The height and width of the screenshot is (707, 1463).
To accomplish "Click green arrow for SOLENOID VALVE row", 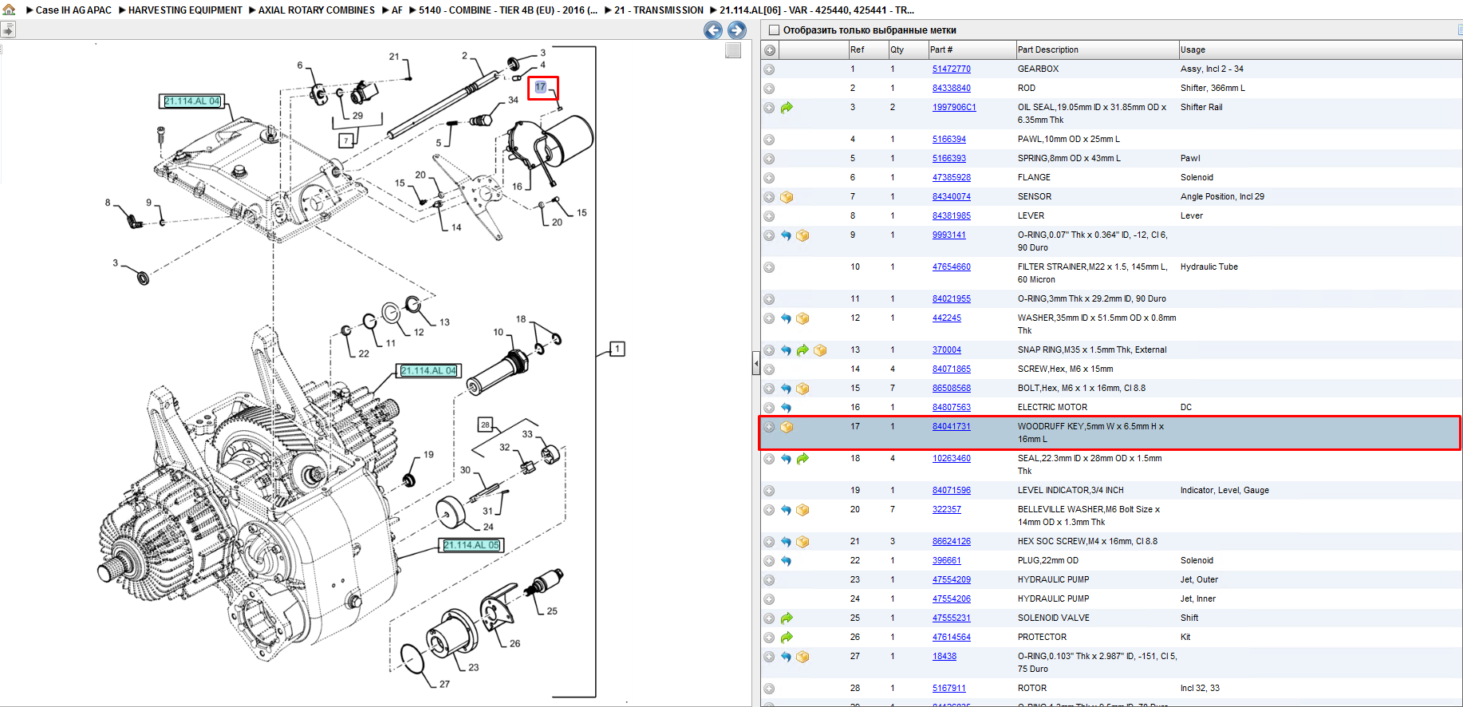I will coord(787,618).
